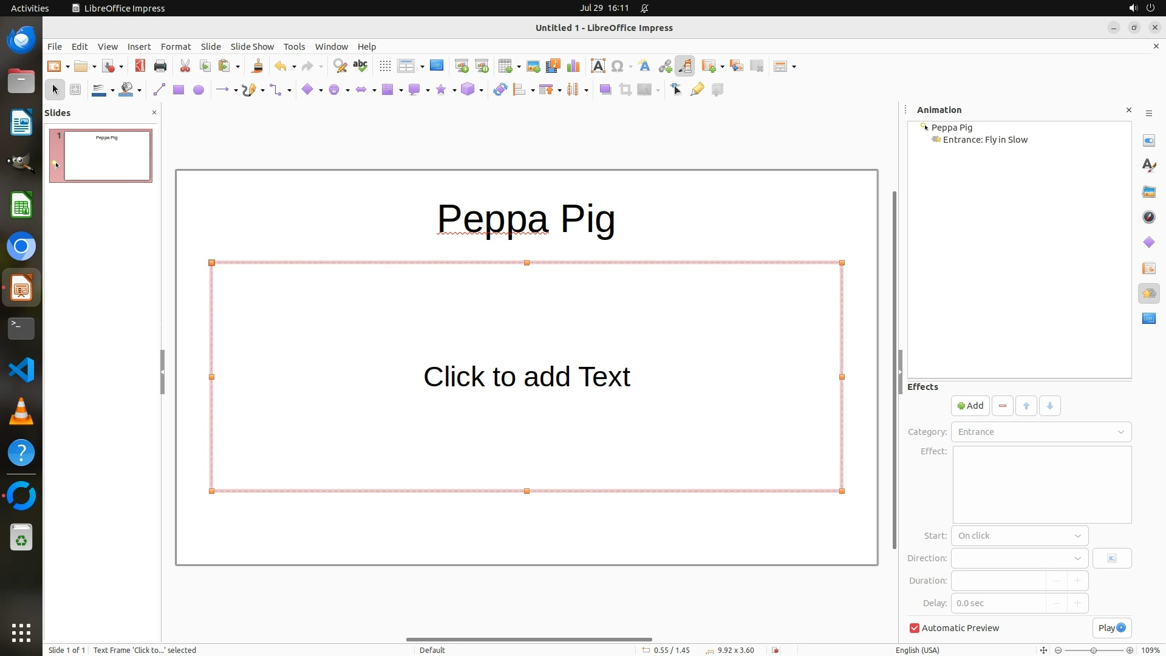
Task: Click the Spelling check icon
Action: (360, 66)
